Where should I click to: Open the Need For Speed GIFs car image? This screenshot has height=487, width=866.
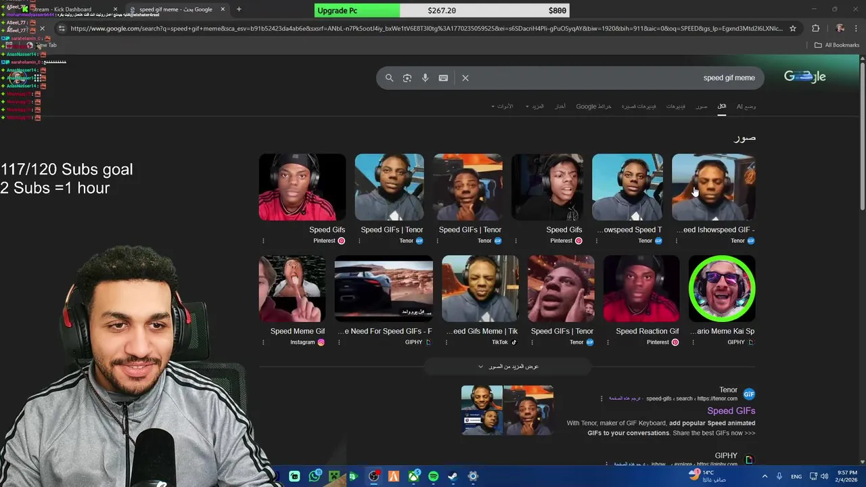click(x=384, y=289)
